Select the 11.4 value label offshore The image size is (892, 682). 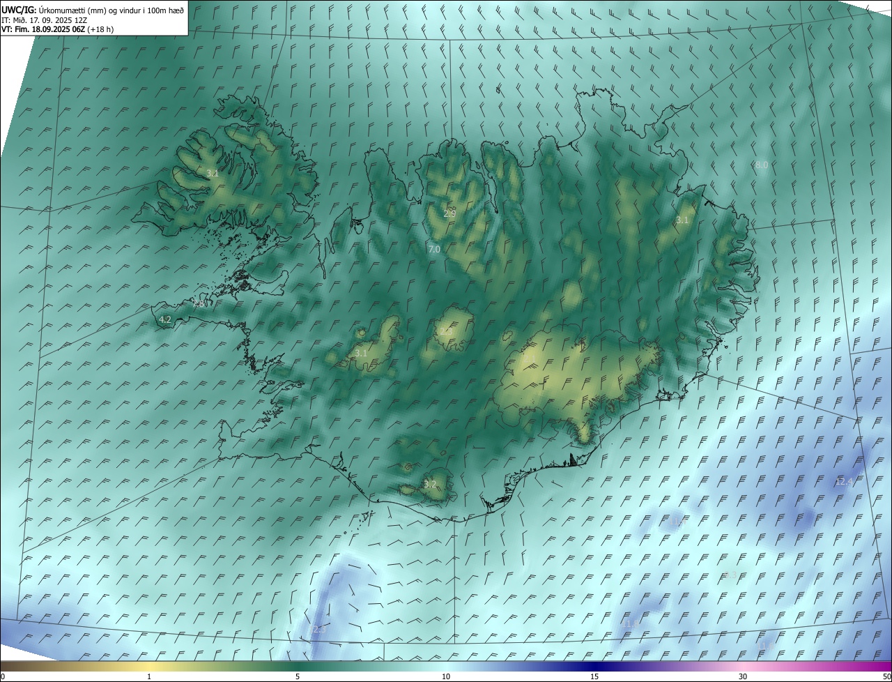click(x=677, y=521)
